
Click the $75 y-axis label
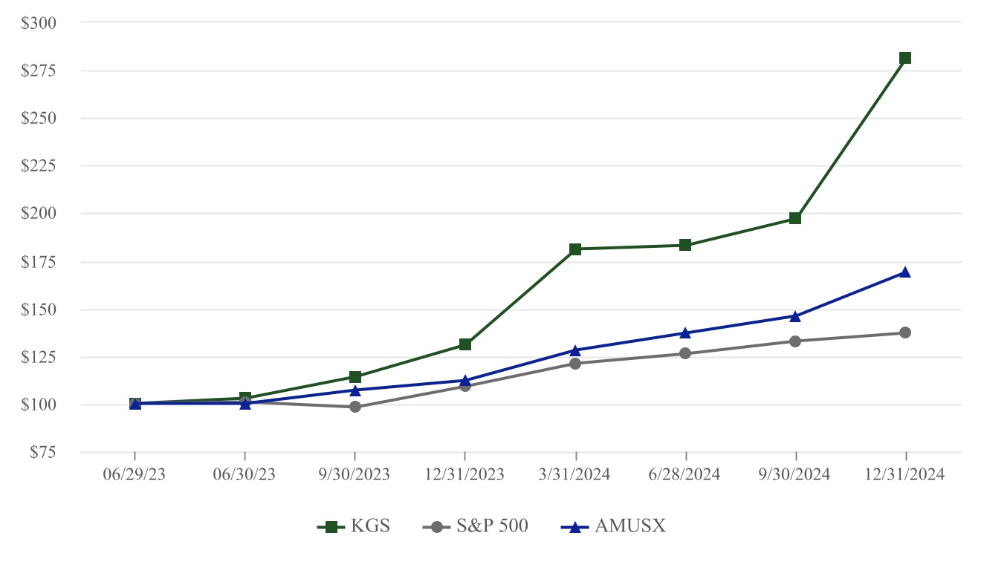point(45,452)
